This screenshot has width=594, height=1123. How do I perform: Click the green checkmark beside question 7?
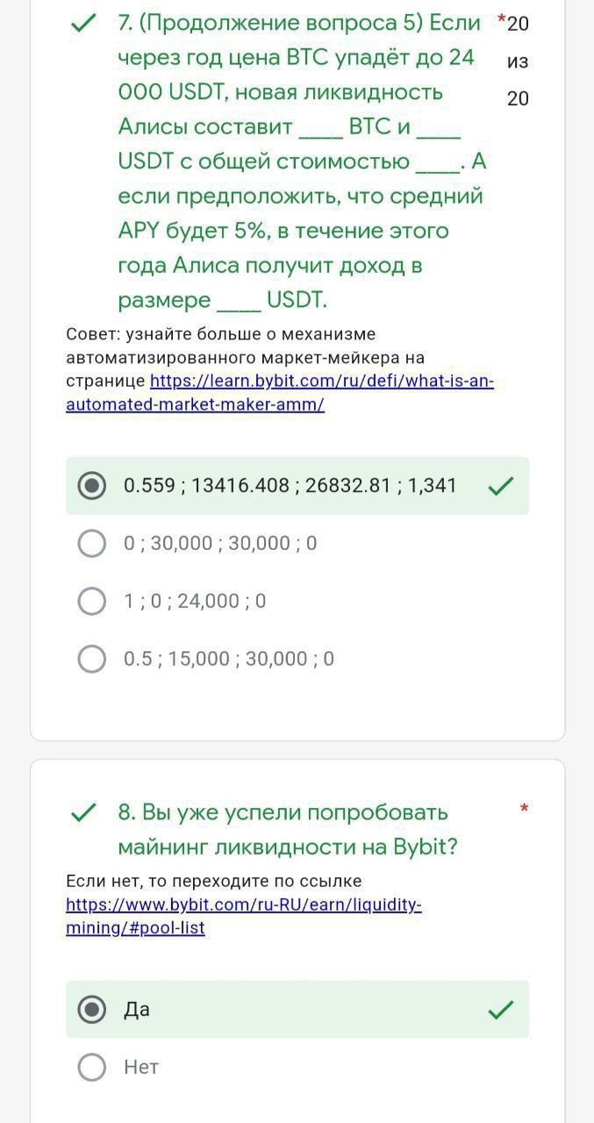tap(82, 24)
